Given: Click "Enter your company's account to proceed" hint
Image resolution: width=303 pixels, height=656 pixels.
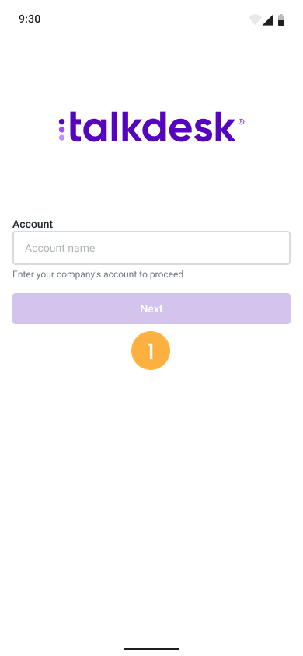Looking at the screenshot, I should click(x=98, y=274).
